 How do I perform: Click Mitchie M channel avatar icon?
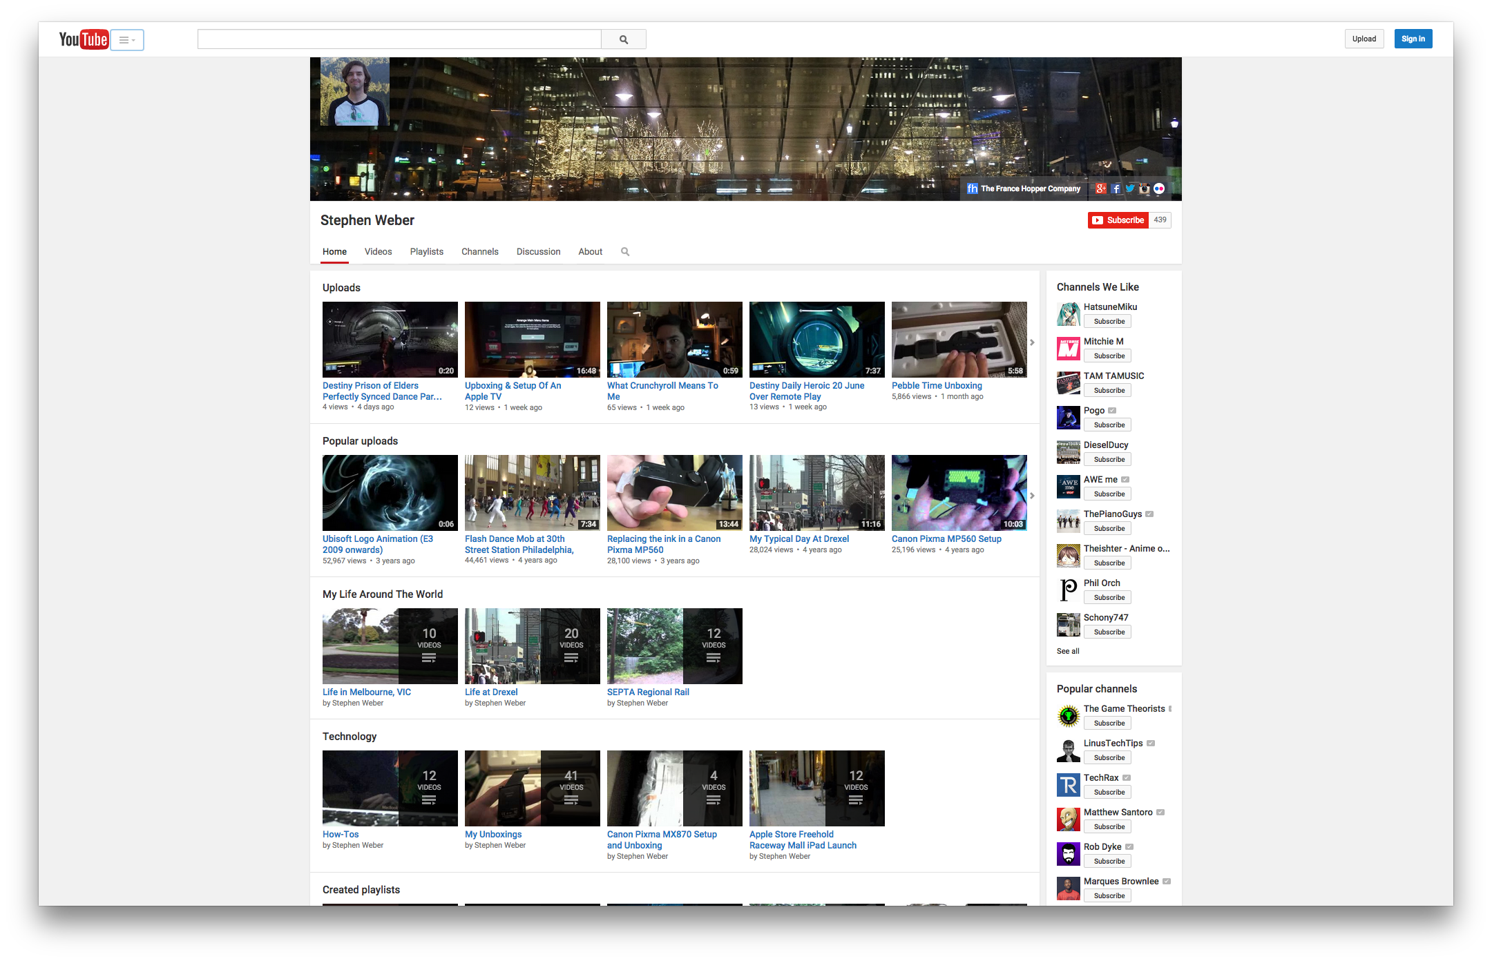pos(1068,349)
